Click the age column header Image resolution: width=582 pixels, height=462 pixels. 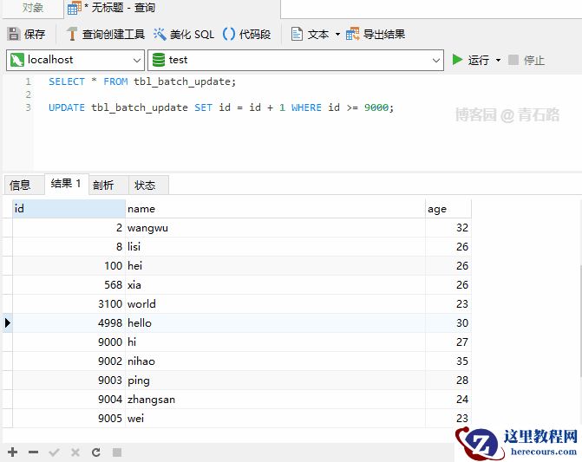448,209
